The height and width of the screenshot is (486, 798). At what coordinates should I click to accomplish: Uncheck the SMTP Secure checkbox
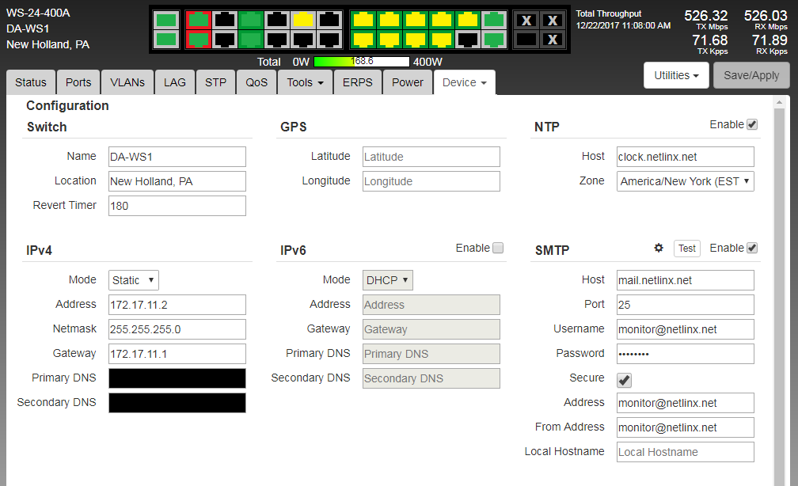pyautogui.click(x=625, y=379)
